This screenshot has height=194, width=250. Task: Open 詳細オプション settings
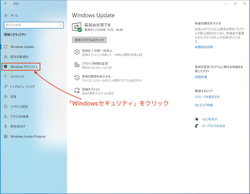click(x=94, y=91)
